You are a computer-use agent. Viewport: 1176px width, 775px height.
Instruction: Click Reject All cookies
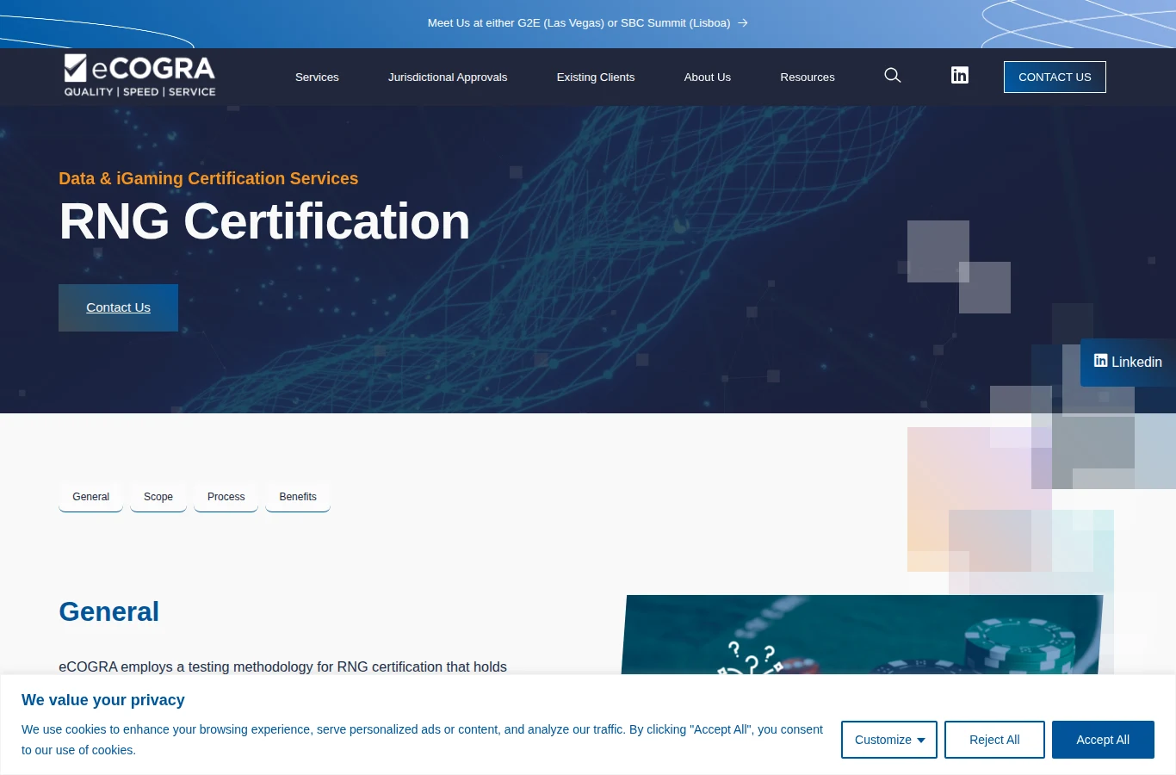[994, 740]
